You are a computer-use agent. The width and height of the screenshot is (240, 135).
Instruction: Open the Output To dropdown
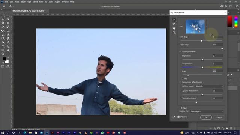point(207,111)
